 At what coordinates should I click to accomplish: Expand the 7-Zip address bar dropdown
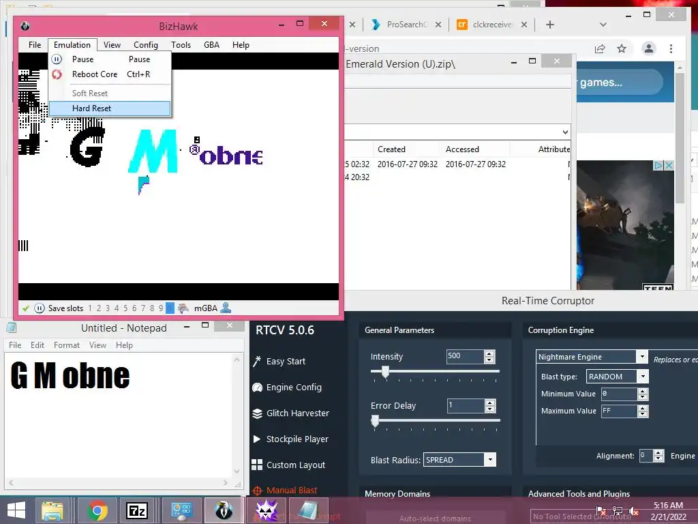[x=565, y=132]
